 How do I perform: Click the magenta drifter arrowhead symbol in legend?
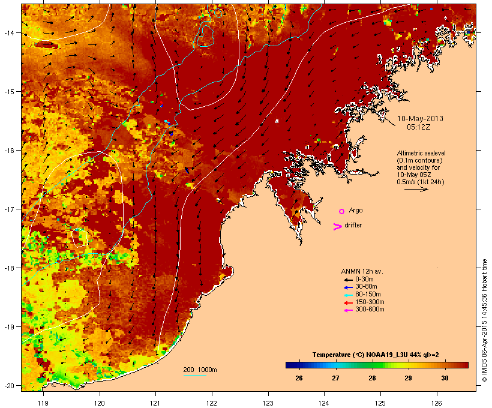point(338,227)
